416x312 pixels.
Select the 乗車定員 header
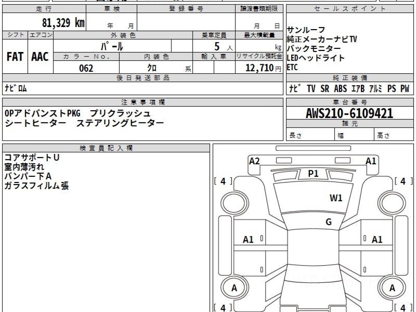tap(214, 35)
